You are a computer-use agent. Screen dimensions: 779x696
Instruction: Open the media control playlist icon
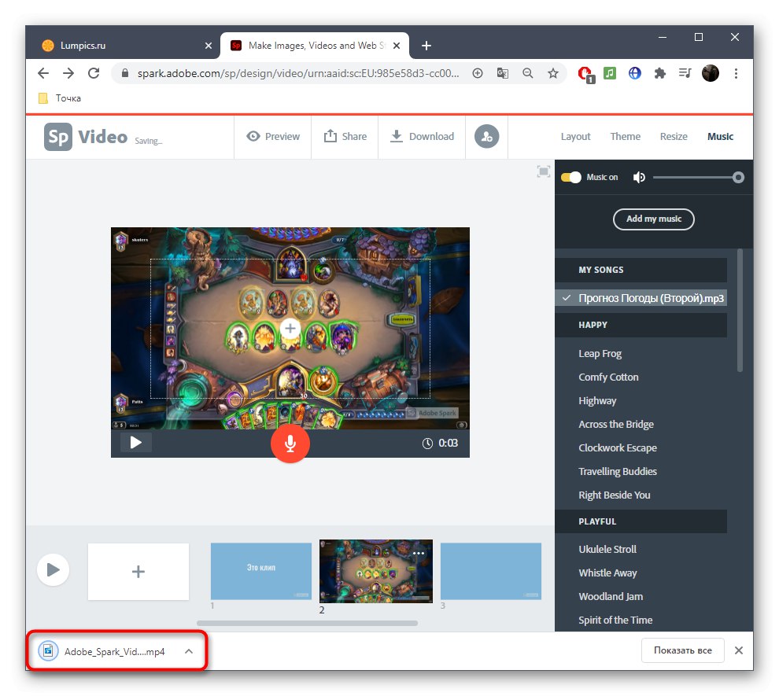click(685, 73)
